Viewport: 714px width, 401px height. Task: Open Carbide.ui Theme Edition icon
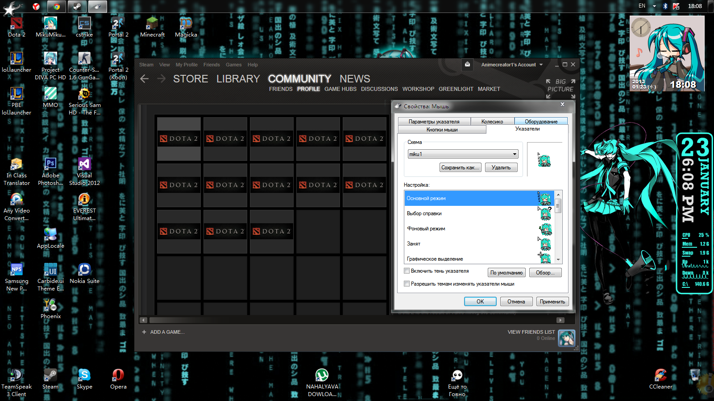tap(50, 277)
